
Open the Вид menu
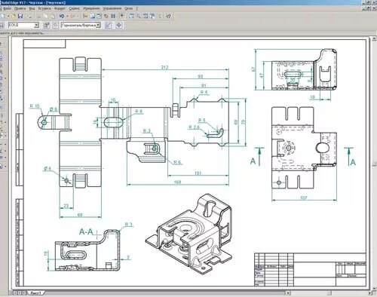(32, 8)
